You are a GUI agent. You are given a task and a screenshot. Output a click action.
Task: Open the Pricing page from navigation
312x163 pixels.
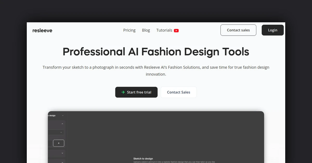click(x=129, y=30)
